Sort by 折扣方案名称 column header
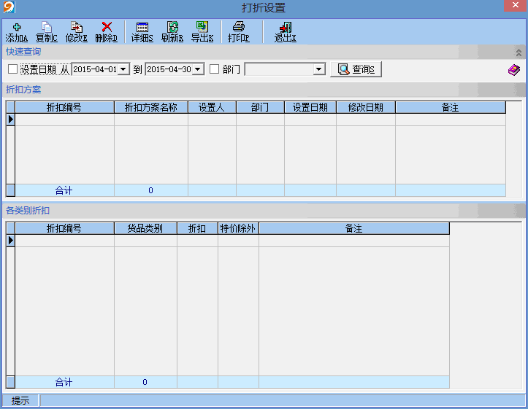This screenshot has width=528, height=409. [x=150, y=107]
